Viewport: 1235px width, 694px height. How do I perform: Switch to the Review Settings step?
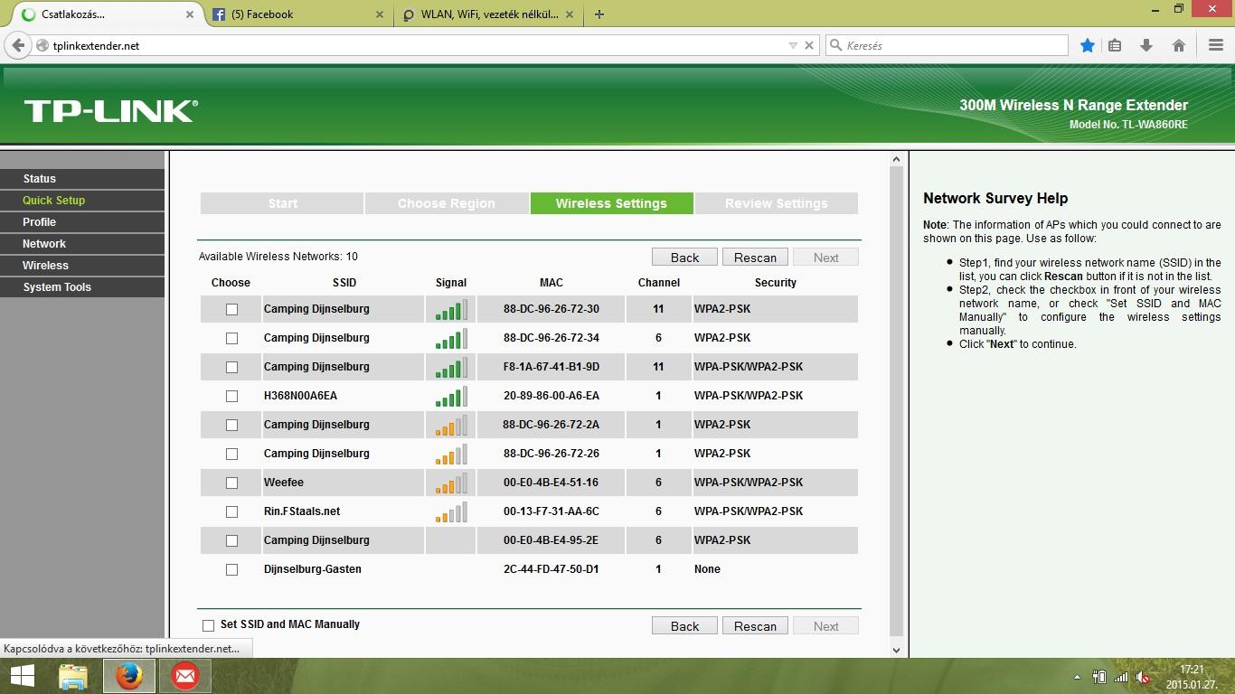776,203
